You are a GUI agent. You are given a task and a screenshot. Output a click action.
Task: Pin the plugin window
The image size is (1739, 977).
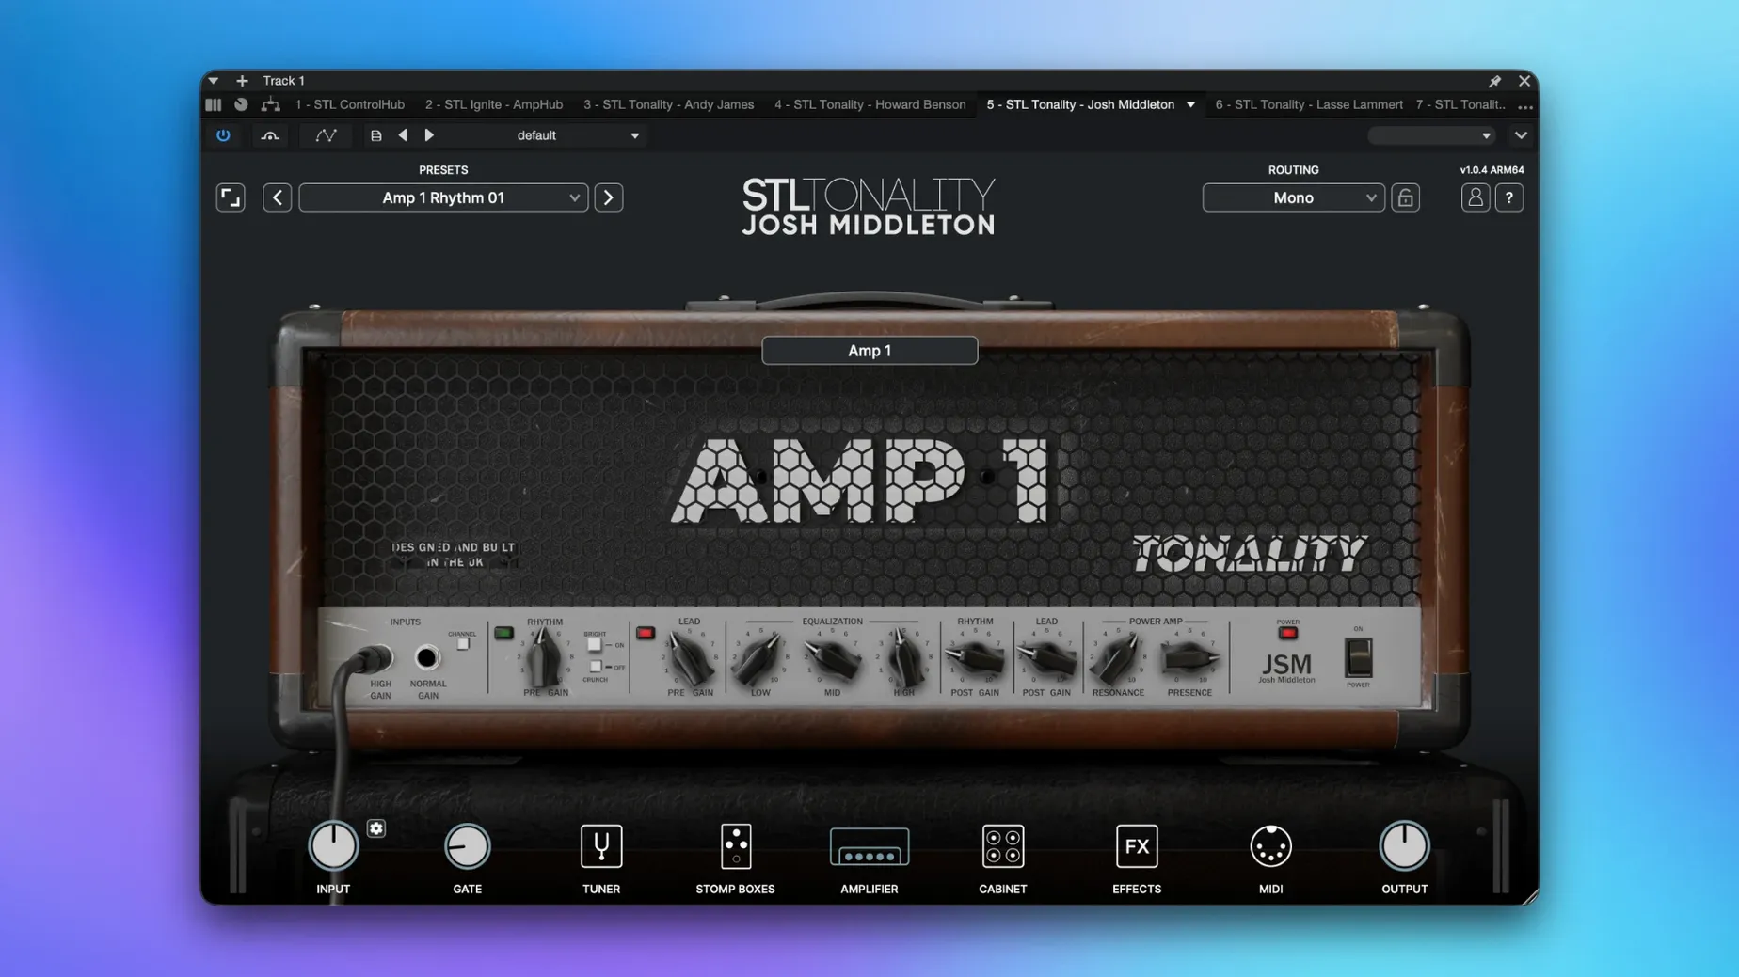tap(1494, 81)
